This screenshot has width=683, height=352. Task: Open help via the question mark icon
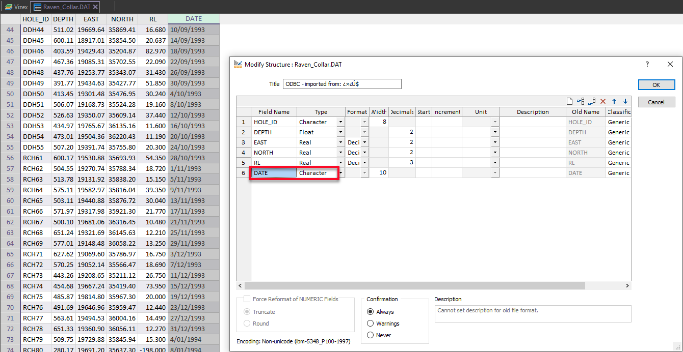click(x=647, y=64)
